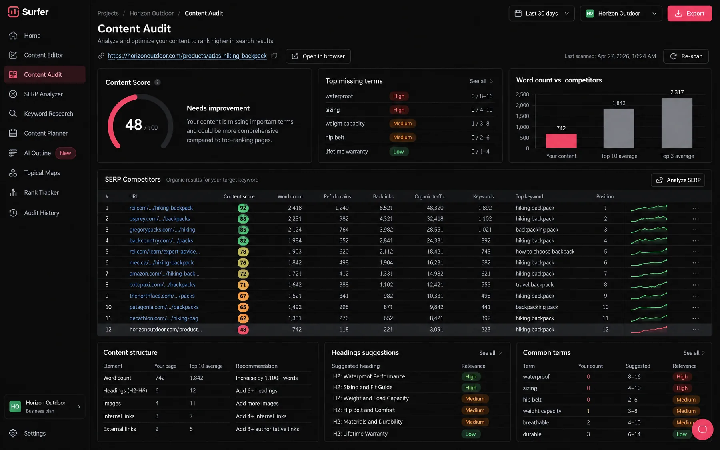Viewport: 720px width, 450px height.
Task: Open the Horizon Outdoor project dropdown
Action: tap(621, 14)
